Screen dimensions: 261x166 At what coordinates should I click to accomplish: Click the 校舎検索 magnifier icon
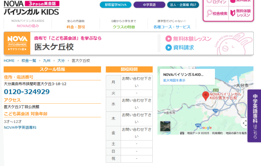210,13
